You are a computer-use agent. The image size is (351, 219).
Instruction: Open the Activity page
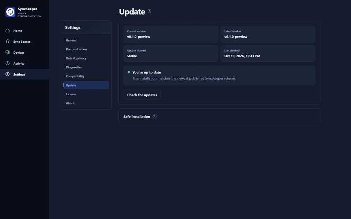click(x=24, y=64)
